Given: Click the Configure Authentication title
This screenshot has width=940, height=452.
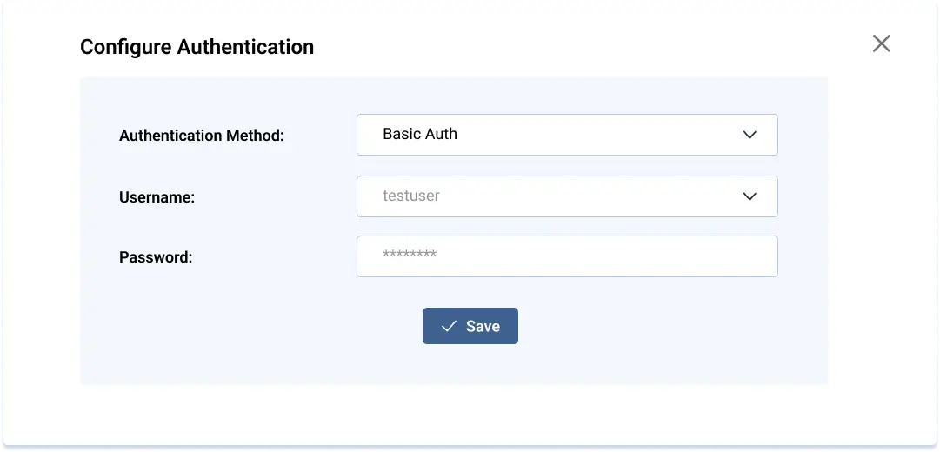Looking at the screenshot, I should (197, 47).
